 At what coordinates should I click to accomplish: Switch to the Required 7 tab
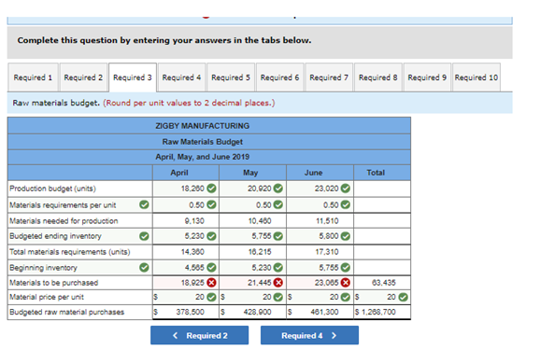329,77
